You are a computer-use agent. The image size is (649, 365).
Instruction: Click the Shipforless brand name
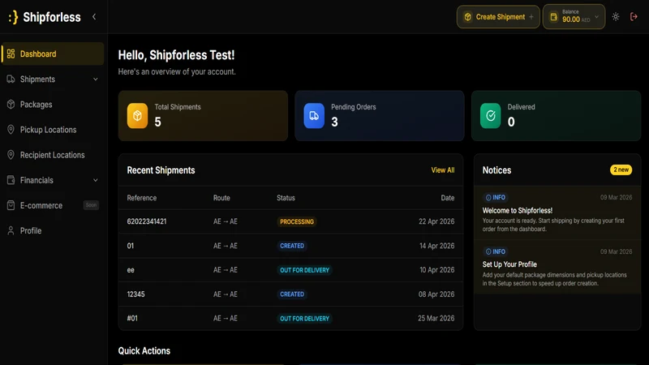(x=52, y=17)
